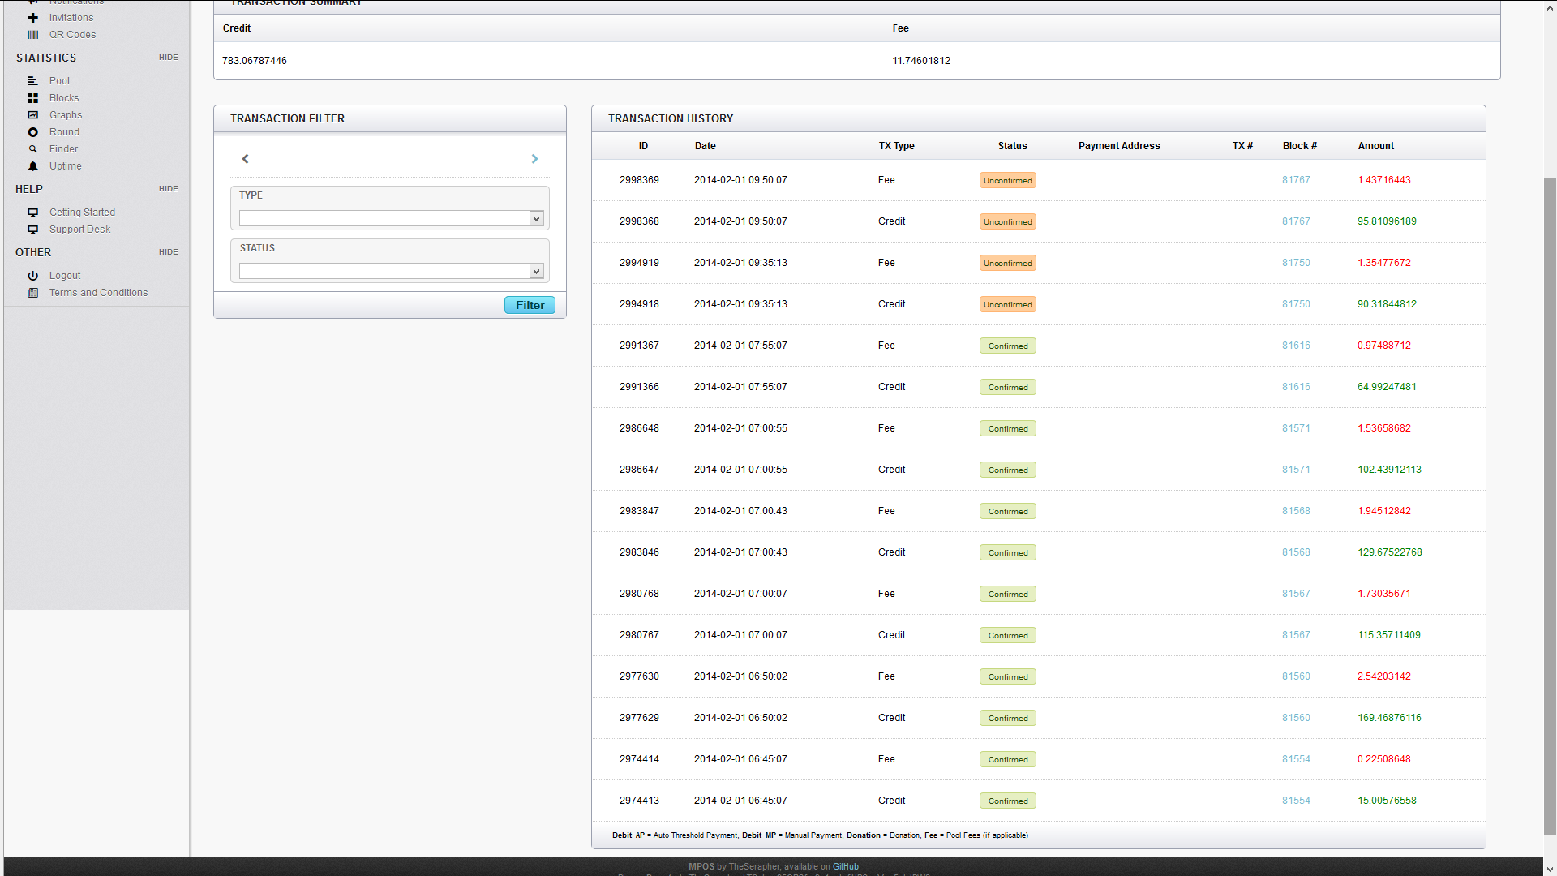Open the Type filter dropdown

click(x=391, y=218)
